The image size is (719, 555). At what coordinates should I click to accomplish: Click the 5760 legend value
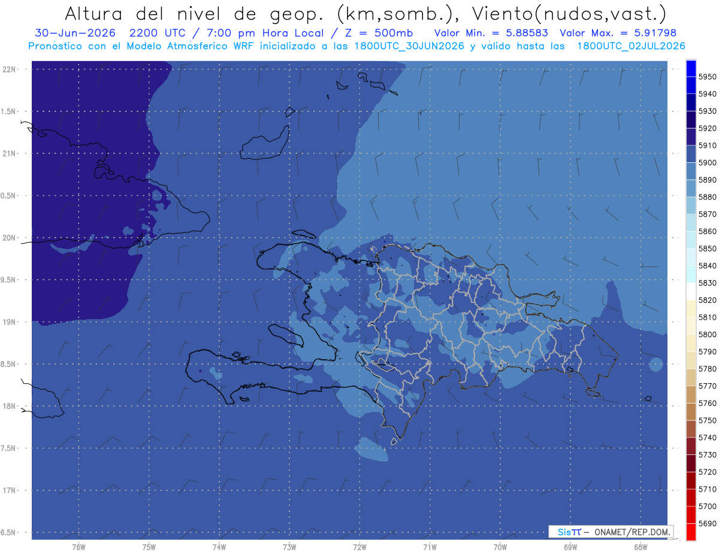tap(707, 403)
